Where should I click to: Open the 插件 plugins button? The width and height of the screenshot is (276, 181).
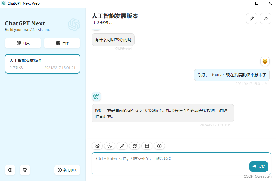(x=62, y=43)
